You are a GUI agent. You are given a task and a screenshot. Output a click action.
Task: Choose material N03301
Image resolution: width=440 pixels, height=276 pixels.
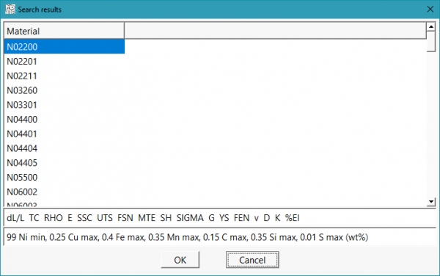[65, 105]
